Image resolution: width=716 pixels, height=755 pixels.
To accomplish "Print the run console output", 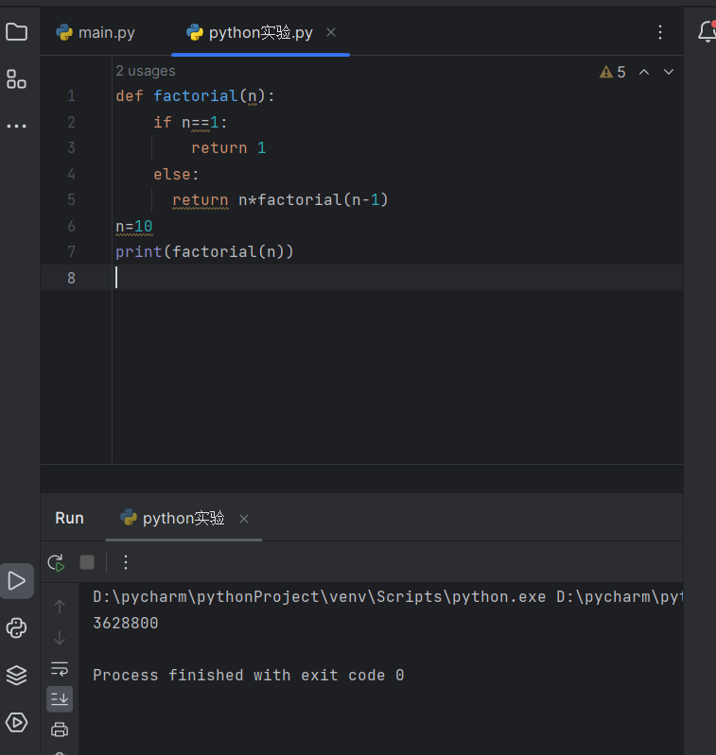I will click(60, 729).
